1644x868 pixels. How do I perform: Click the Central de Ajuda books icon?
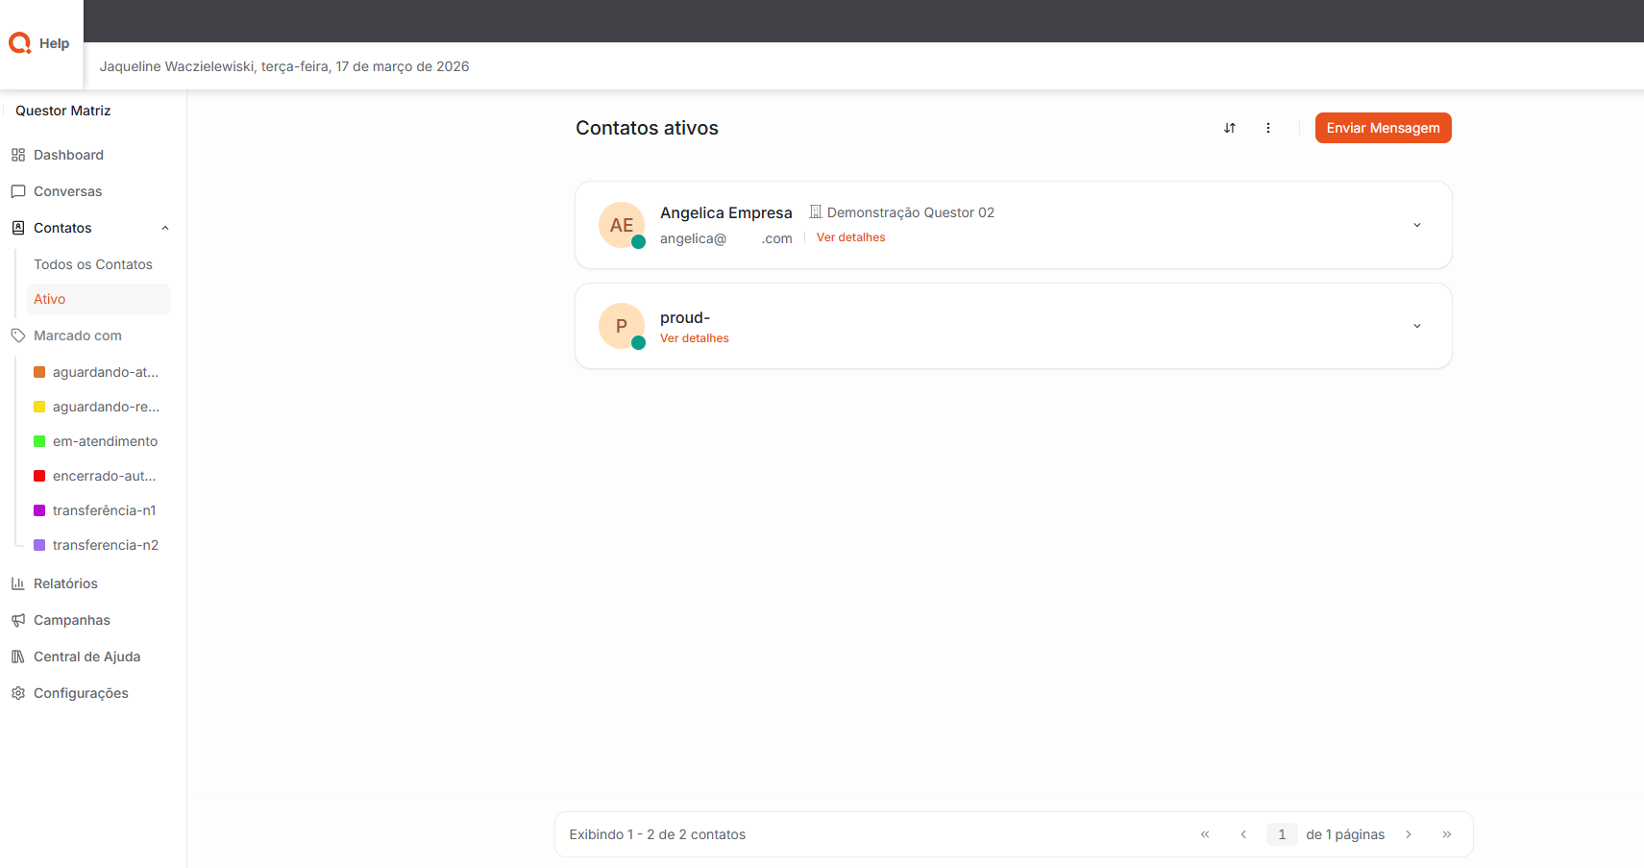(18, 657)
